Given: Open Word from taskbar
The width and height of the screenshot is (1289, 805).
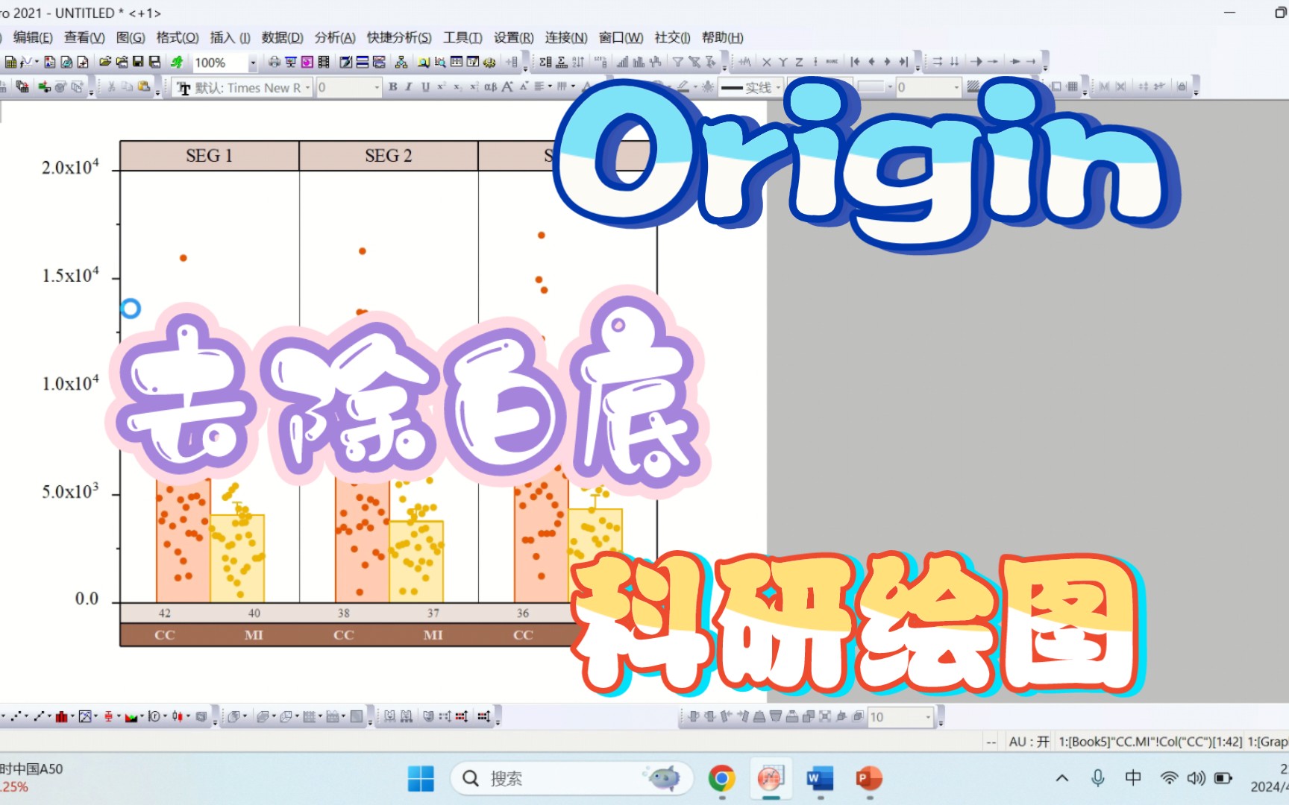Looking at the screenshot, I should [x=820, y=778].
